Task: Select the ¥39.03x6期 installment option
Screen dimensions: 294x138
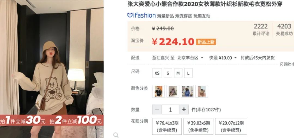Action: pos(198,126)
